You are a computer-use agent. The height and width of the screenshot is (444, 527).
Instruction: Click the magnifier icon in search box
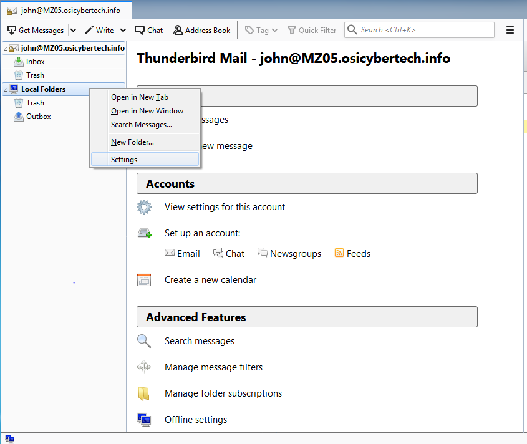(x=352, y=29)
